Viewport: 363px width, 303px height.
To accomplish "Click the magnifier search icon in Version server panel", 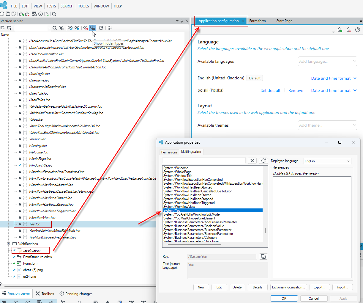I will click(55, 28).
